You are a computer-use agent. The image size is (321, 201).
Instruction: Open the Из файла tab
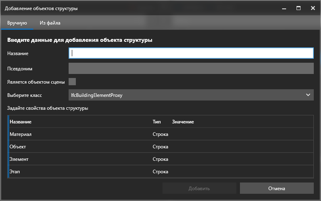pos(50,23)
